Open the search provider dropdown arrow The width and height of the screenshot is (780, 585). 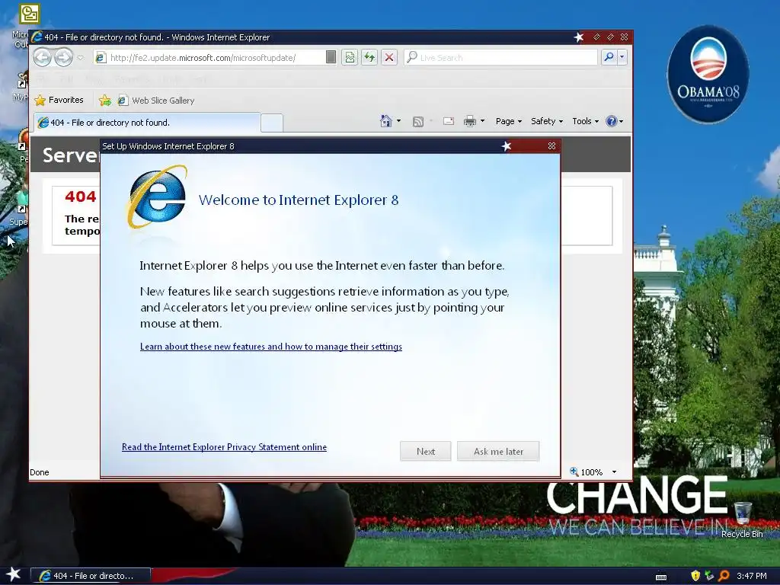click(622, 57)
